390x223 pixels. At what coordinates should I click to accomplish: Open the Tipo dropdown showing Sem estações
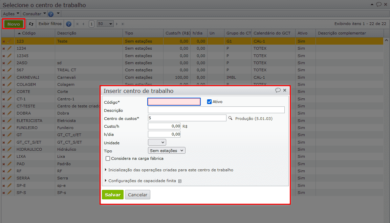(167, 151)
